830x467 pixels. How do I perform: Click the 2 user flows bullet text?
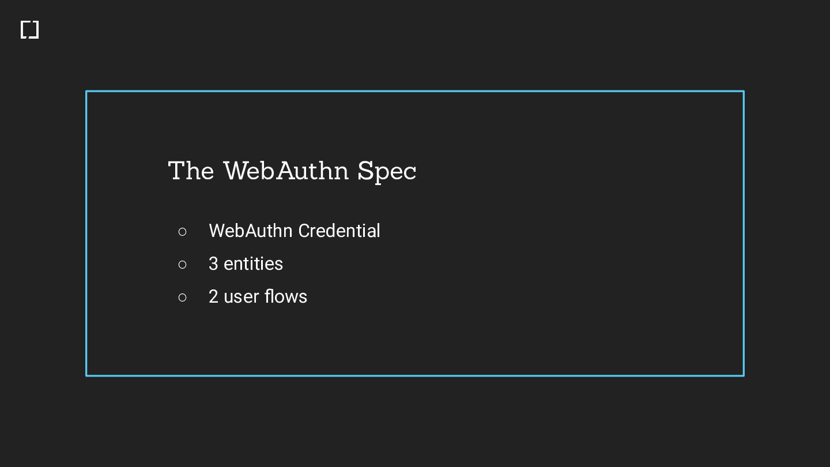258,297
